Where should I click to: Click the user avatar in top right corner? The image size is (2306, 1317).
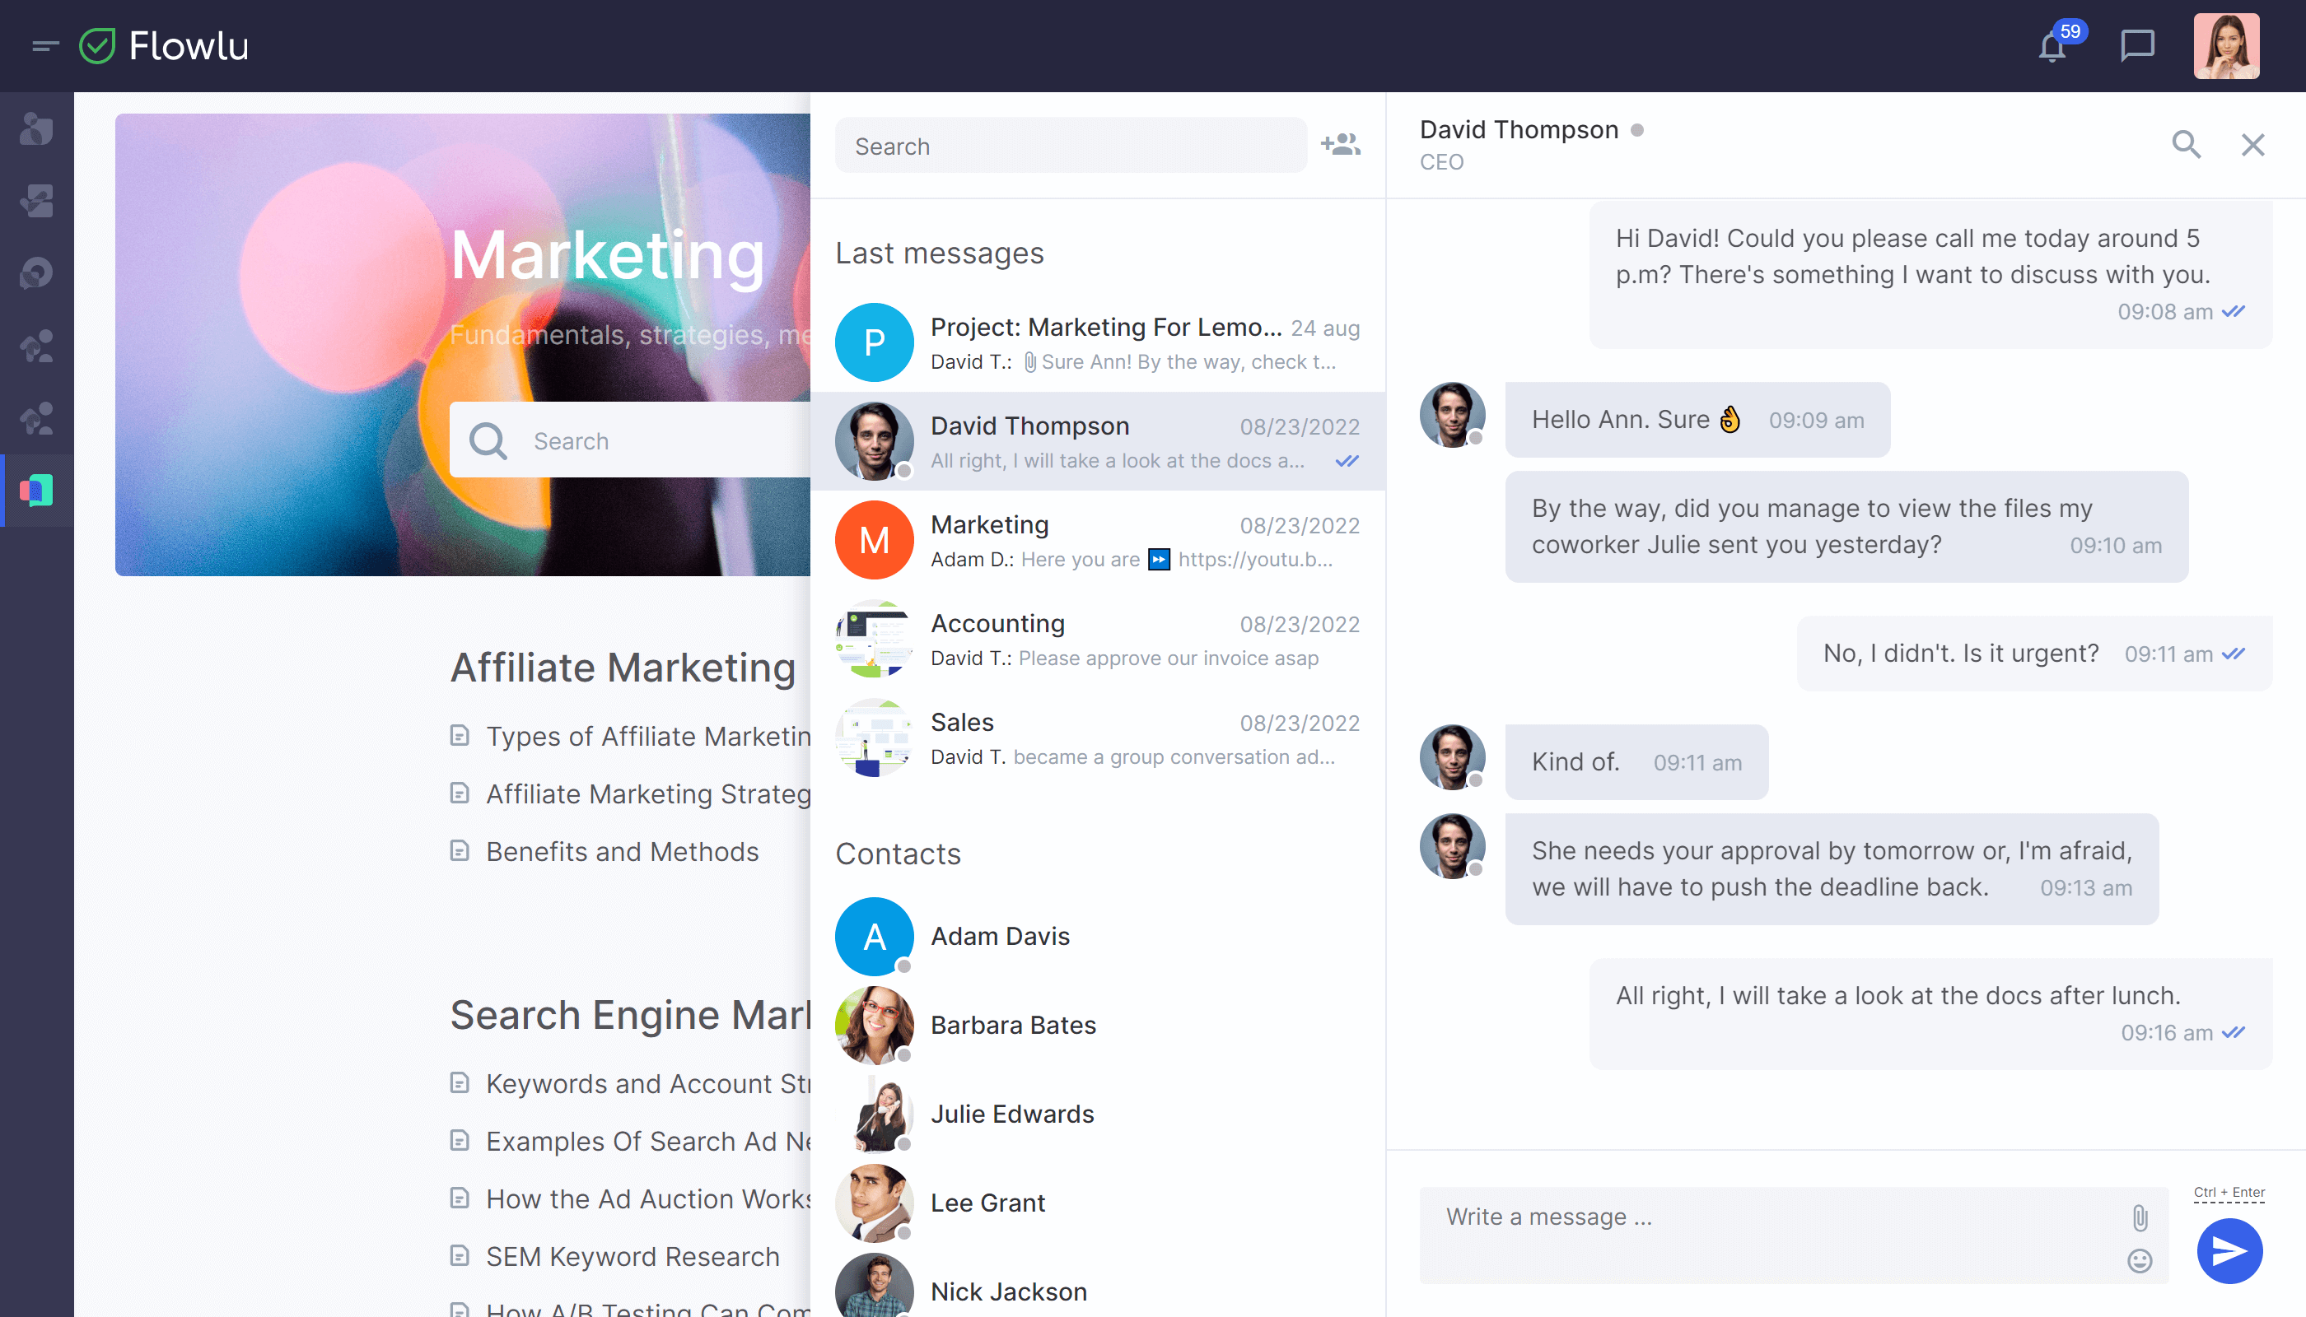pyautogui.click(x=2227, y=44)
